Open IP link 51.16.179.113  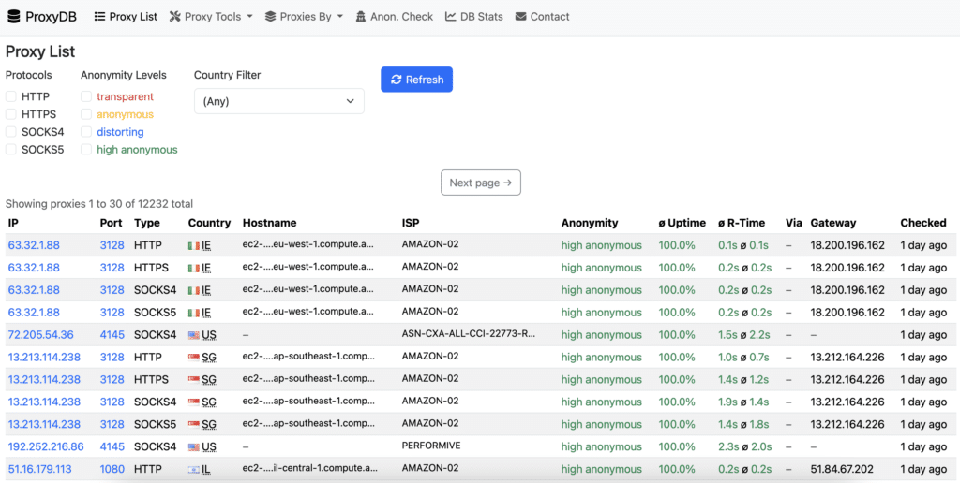click(39, 470)
